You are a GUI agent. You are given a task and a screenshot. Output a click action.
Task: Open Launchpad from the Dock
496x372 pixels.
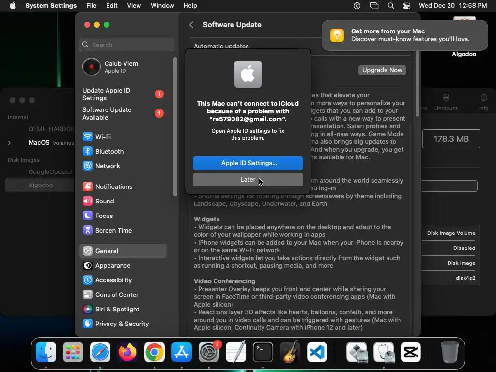73,352
